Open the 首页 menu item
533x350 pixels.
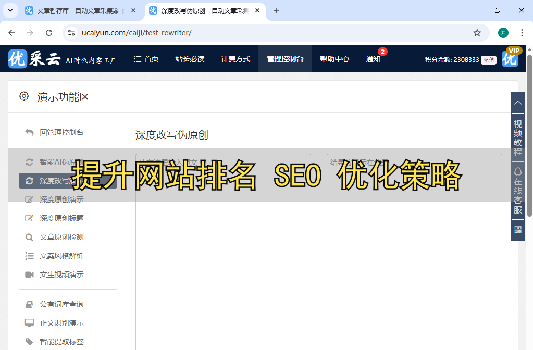pyautogui.click(x=146, y=59)
